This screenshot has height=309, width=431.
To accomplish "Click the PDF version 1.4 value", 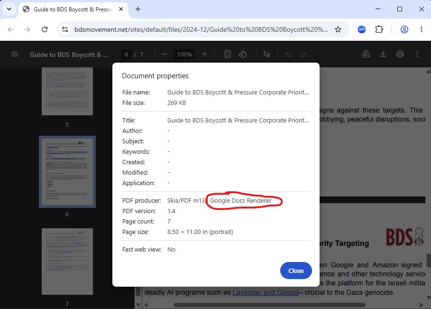I will [x=171, y=211].
